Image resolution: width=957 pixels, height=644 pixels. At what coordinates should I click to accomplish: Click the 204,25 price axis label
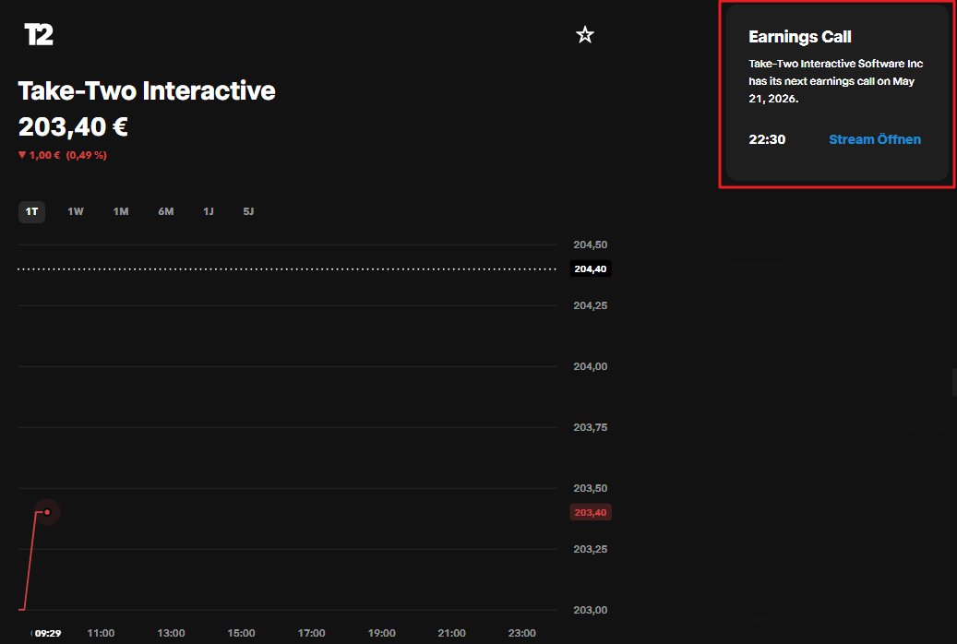pyautogui.click(x=591, y=305)
